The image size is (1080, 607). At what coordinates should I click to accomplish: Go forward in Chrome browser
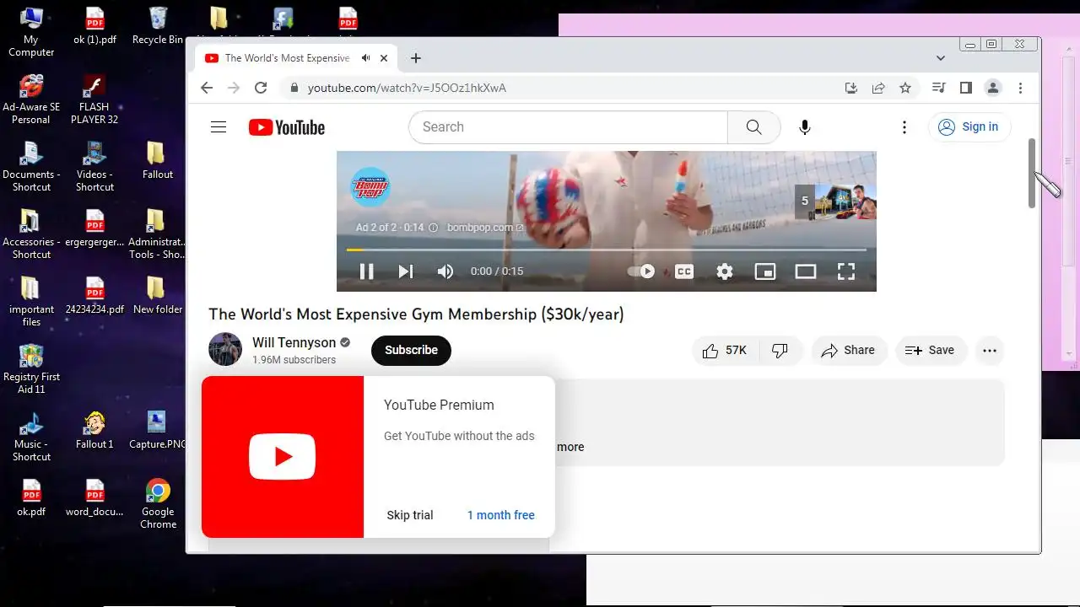point(234,88)
